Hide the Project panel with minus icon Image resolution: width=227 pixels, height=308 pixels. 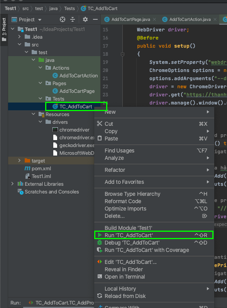95,19
